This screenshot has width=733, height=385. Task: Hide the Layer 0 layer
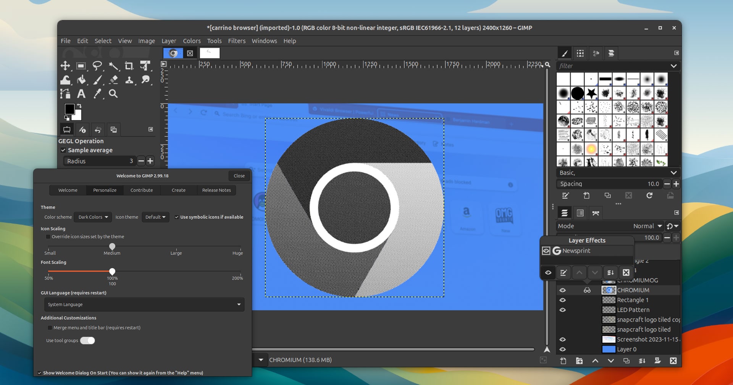[563, 349]
